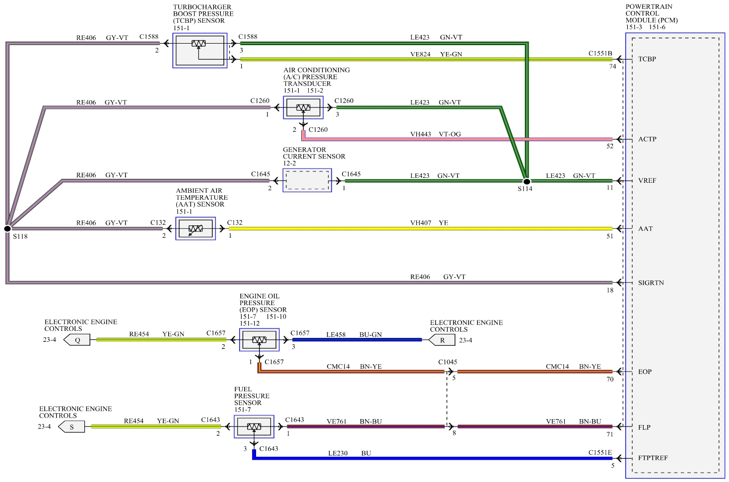The height and width of the screenshot is (482, 729).
Task: Select the VH443 wire label
Action: point(420,134)
